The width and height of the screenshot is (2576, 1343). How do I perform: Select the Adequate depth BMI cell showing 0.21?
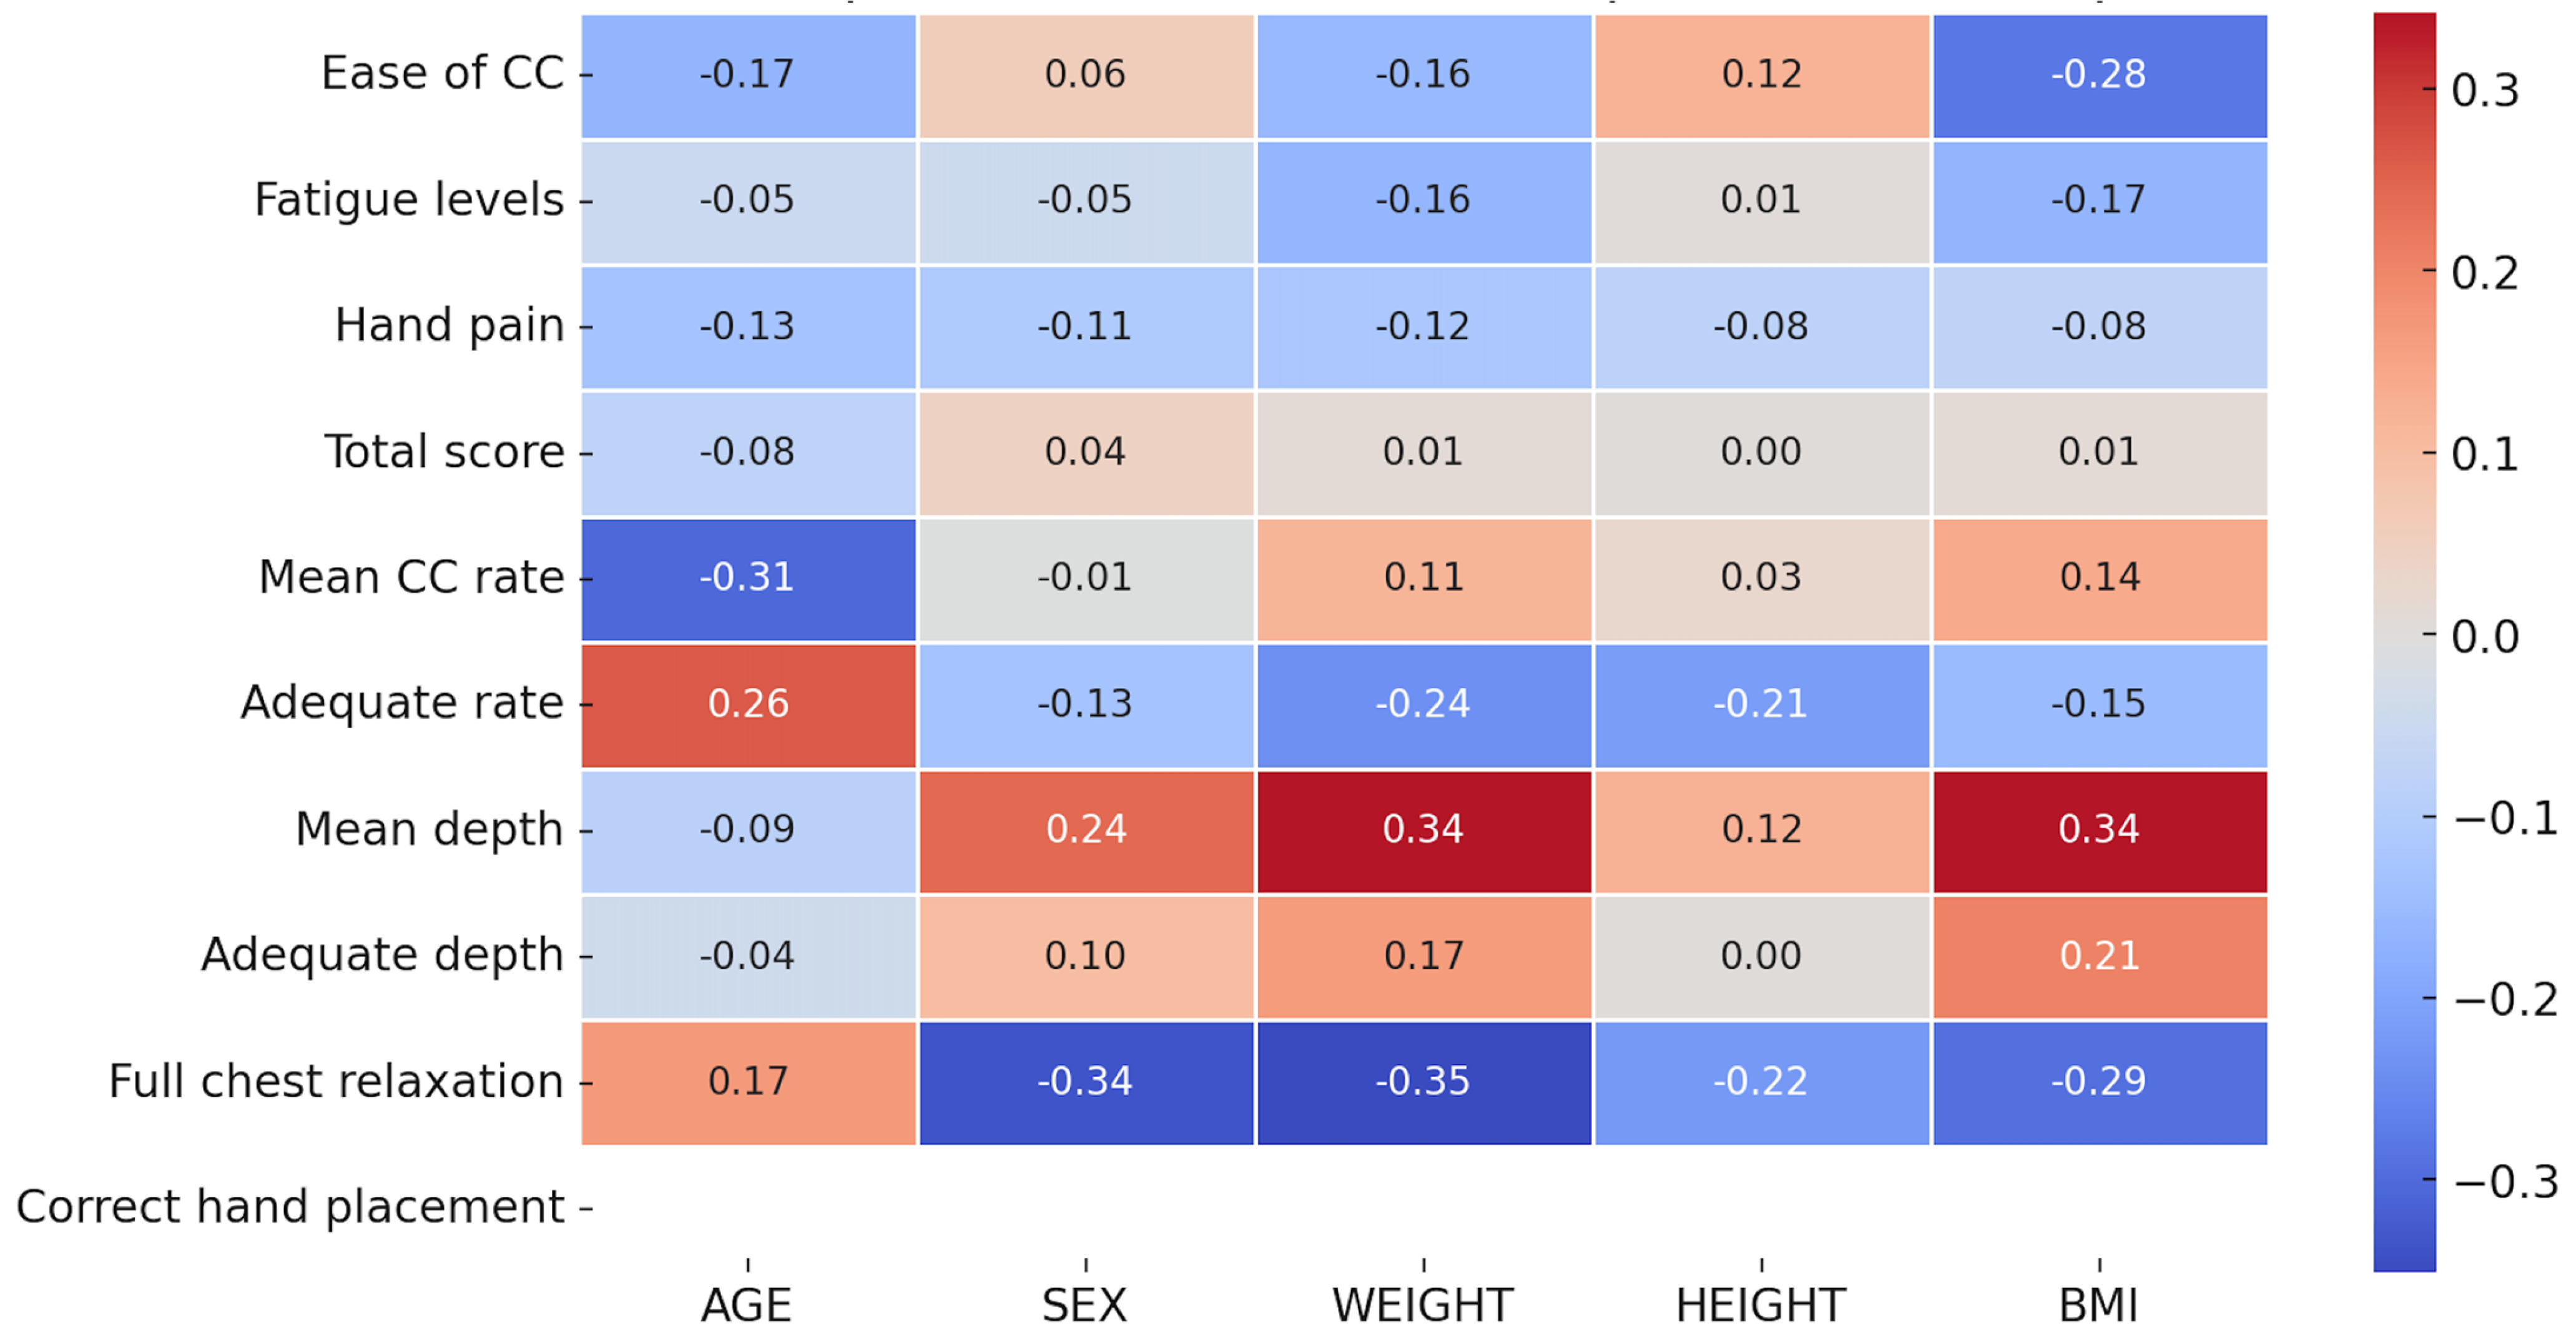(x=2099, y=956)
